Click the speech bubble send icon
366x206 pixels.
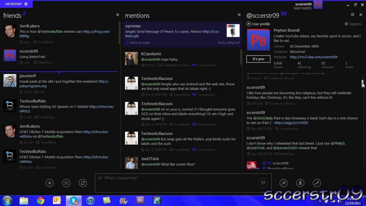[x=263, y=183]
